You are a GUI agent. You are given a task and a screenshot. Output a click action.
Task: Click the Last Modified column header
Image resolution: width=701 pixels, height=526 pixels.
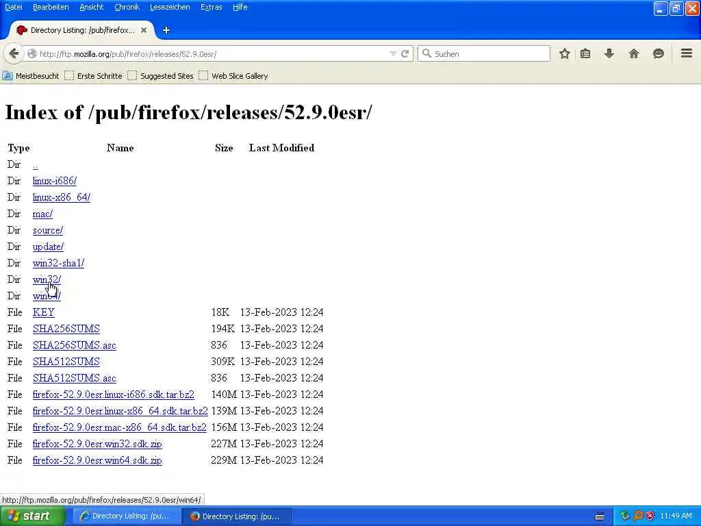click(x=281, y=148)
